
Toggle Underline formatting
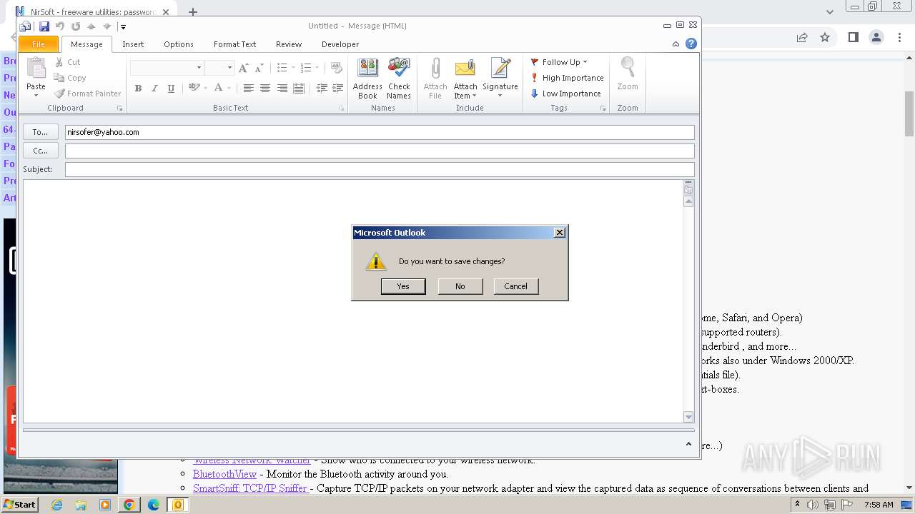pyautogui.click(x=171, y=89)
